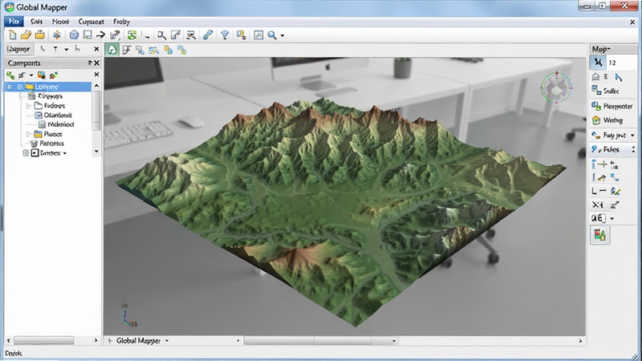The image size is (642, 361).
Task: Click the S with pencil tool icon
Action: (x=615, y=191)
